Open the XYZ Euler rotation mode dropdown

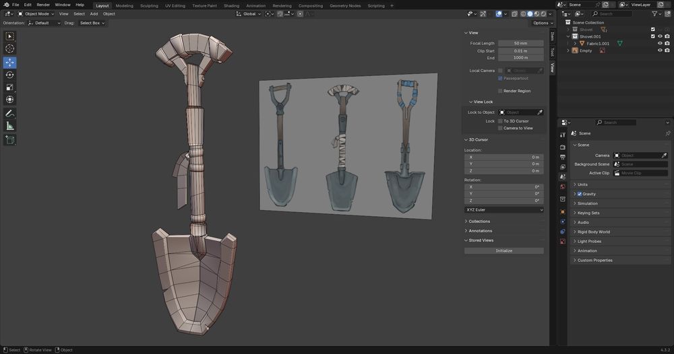pos(504,209)
